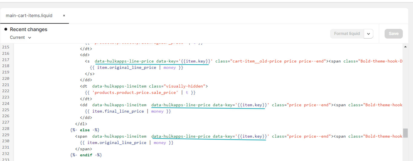Click the Format liquid button
Image resolution: width=413 pixels, height=161 pixels.
click(347, 34)
